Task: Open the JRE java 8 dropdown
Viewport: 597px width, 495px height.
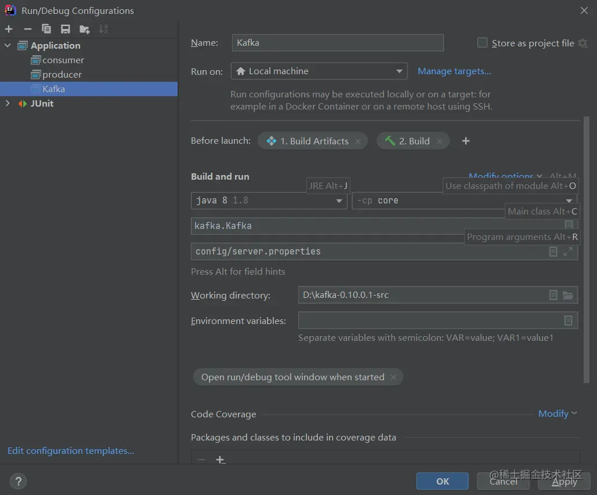Action: pos(269,201)
